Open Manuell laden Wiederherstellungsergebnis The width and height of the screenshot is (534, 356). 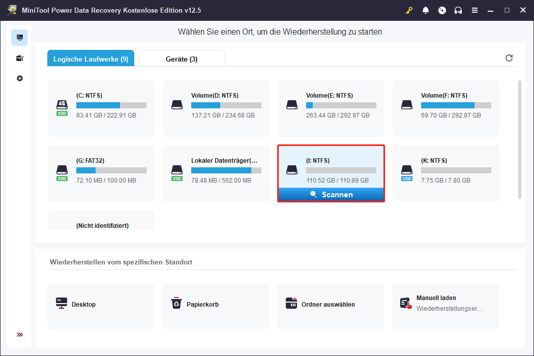(446, 306)
